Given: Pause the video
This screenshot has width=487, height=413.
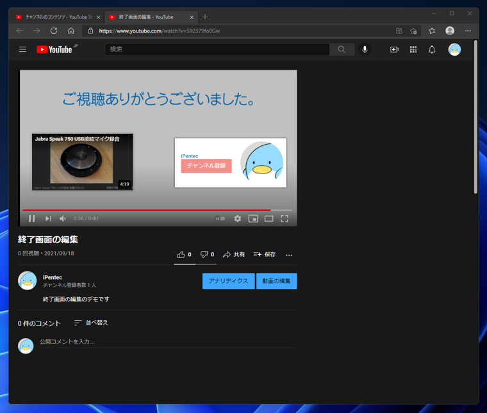Looking at the screenshot, I should 31,218.
